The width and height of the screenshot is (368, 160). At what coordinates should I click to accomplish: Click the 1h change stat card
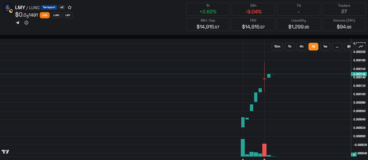point(208,9)
